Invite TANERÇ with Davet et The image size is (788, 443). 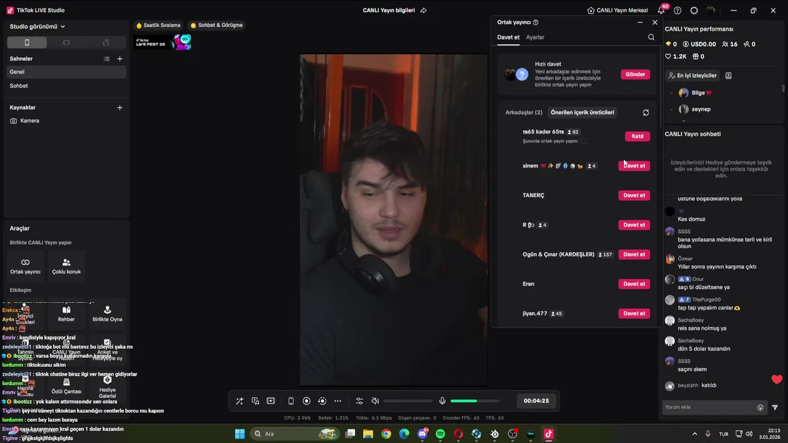coord(634,195)
